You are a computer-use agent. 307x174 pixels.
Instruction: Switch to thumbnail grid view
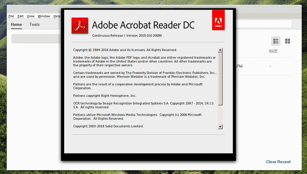coord(288,41)
